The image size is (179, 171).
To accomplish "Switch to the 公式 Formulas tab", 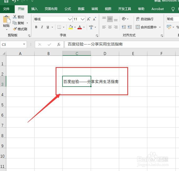I will (68, 9).
